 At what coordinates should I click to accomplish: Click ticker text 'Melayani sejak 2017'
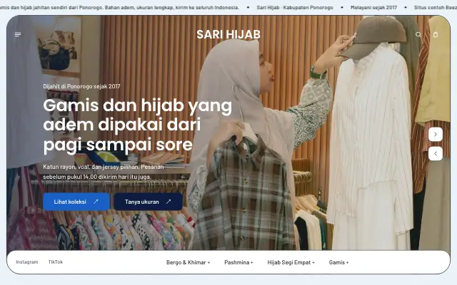click(373, 8)
